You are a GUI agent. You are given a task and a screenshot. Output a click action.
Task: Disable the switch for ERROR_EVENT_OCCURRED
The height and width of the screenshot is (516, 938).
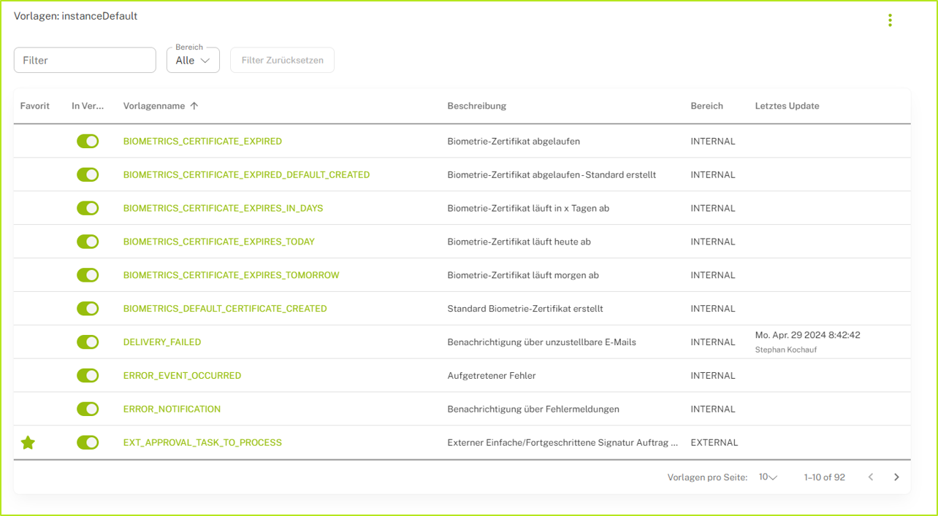click(88, 375)
